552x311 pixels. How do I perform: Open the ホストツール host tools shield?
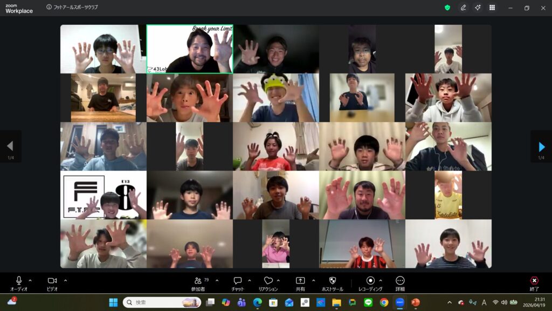click(332, 283)
